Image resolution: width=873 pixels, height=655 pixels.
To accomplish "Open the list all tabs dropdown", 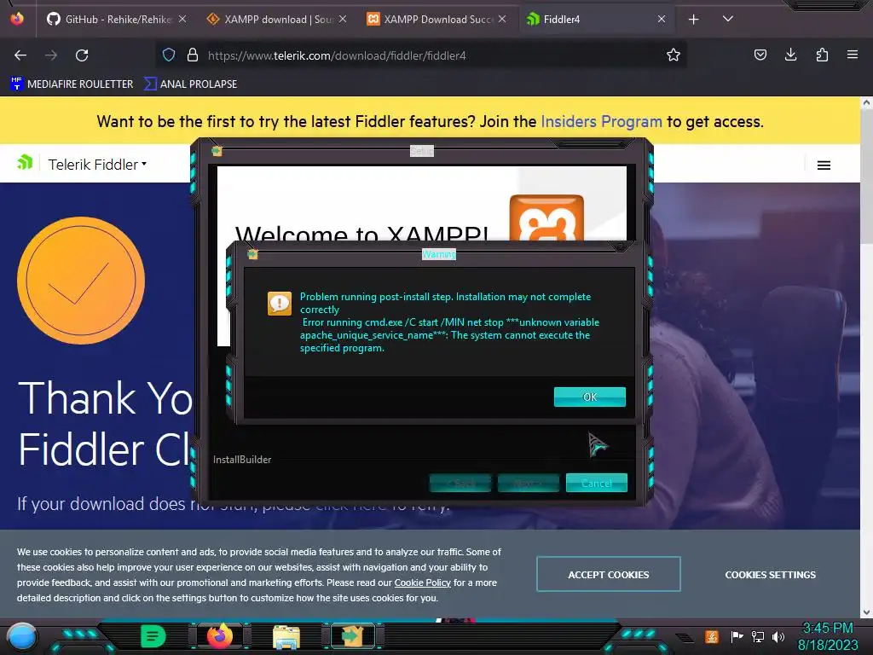I will pyautogui.click(x=728, y=19).
